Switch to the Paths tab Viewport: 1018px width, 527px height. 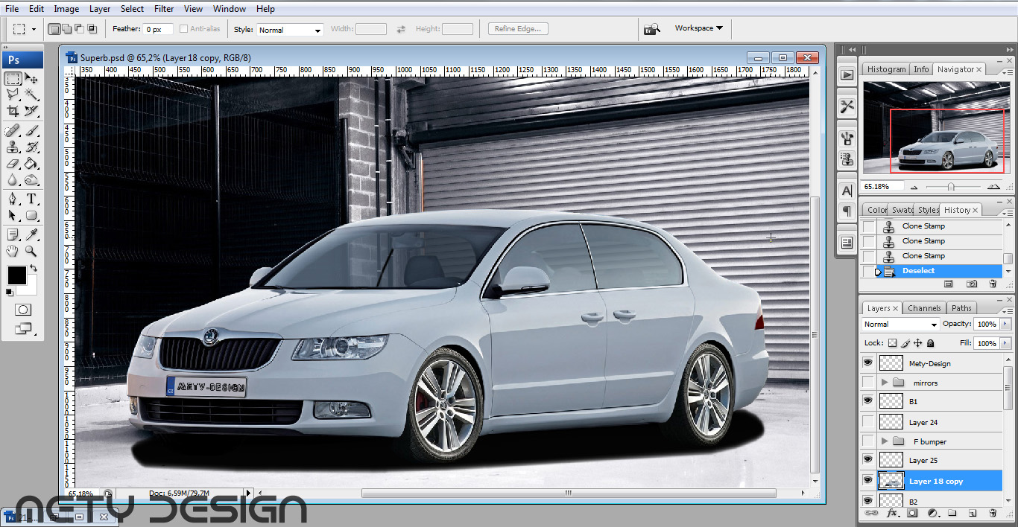tap(961, 308)
